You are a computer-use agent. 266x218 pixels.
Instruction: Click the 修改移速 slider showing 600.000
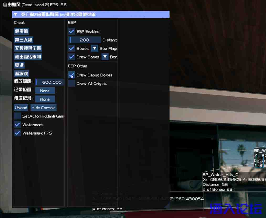tap(50, 82)
